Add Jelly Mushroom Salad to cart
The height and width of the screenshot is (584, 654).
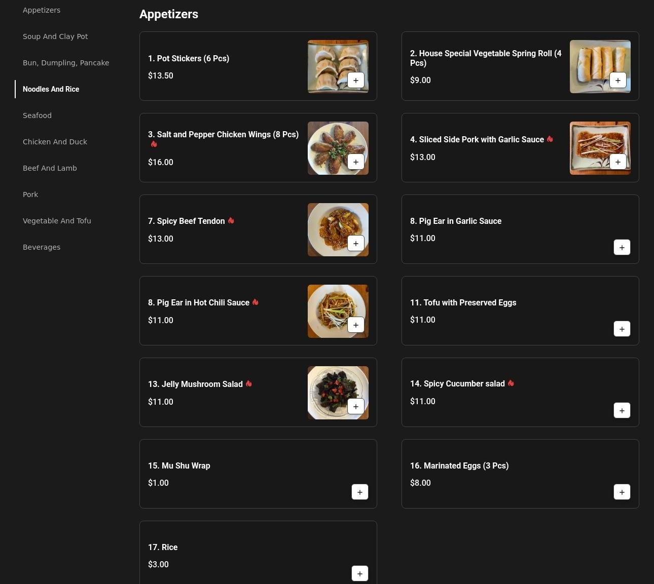coord(355,406)
